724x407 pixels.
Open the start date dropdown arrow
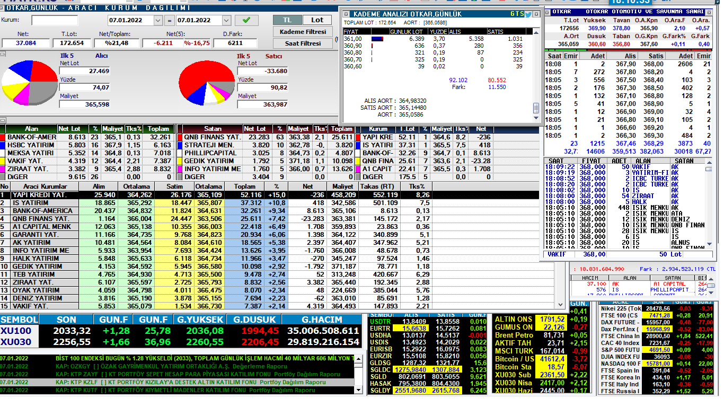[158, 20]
